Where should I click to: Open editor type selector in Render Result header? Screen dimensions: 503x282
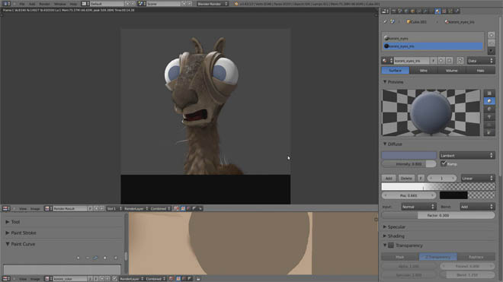coord(6,208)
